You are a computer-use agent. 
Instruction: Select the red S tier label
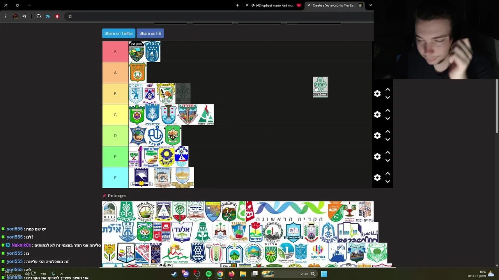(115, 52)
